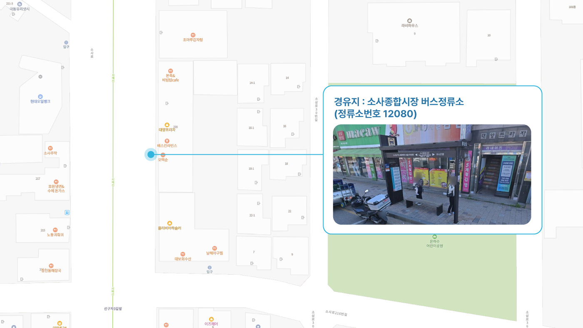Select the 극동유리샷시 store icon
583x328 pixels.
click(20, 4)
